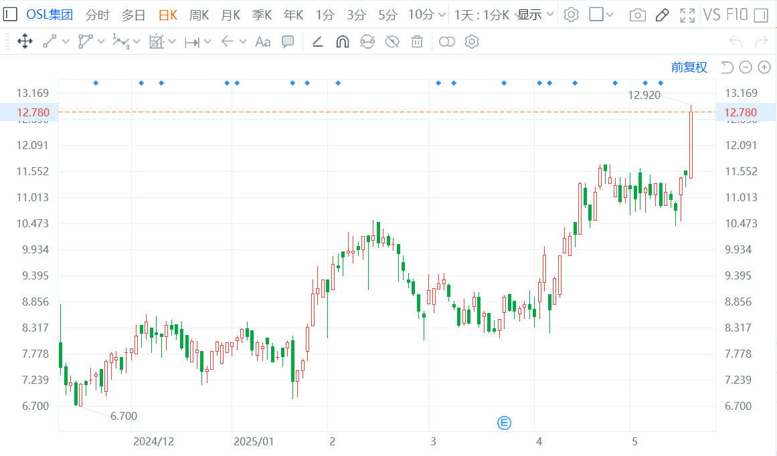This screenshot has height=456, width=777.
Task: Click the 2024/12 date axis label
Action: point(154,442)
